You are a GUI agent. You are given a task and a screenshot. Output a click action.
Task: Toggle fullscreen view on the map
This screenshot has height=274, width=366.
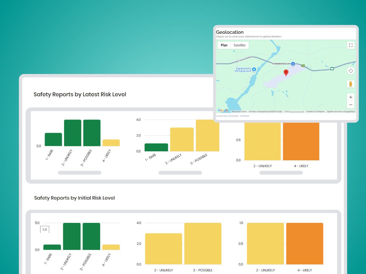[x=351, y=45]
